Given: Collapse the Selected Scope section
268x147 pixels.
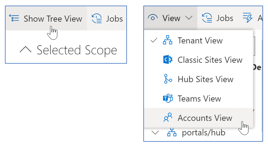Looking at the screenshot, I should coord(25,50).
